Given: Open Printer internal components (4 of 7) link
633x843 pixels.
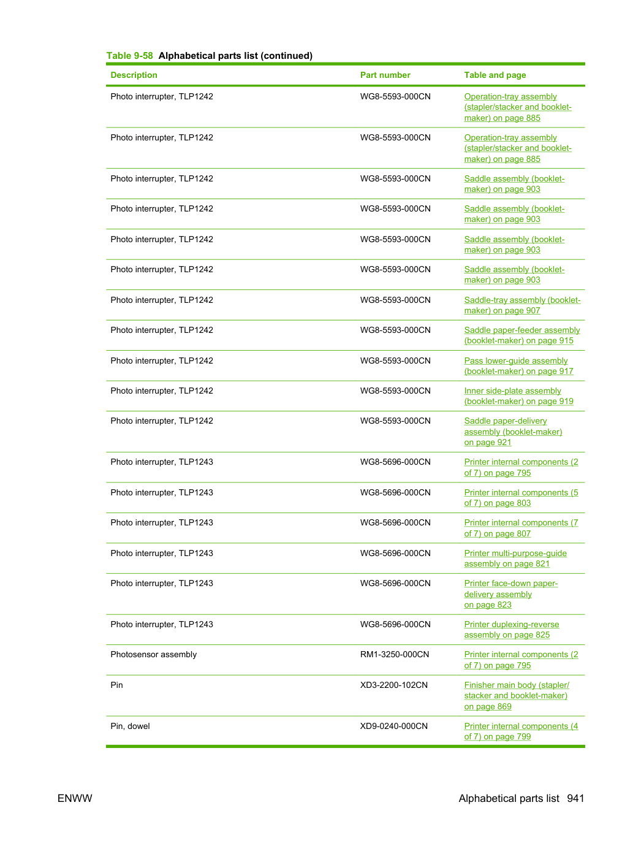Looking at the screenshot, I should click(x=521, y=731).
